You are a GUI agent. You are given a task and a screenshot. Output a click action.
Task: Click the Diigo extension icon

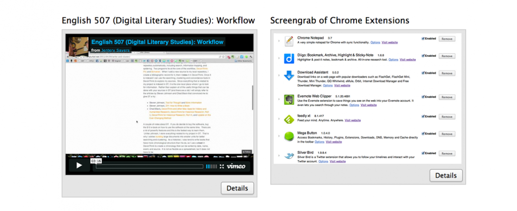(x=289, y=58)
